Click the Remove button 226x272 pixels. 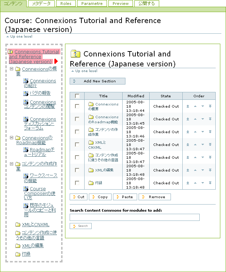tap(155, 197)
